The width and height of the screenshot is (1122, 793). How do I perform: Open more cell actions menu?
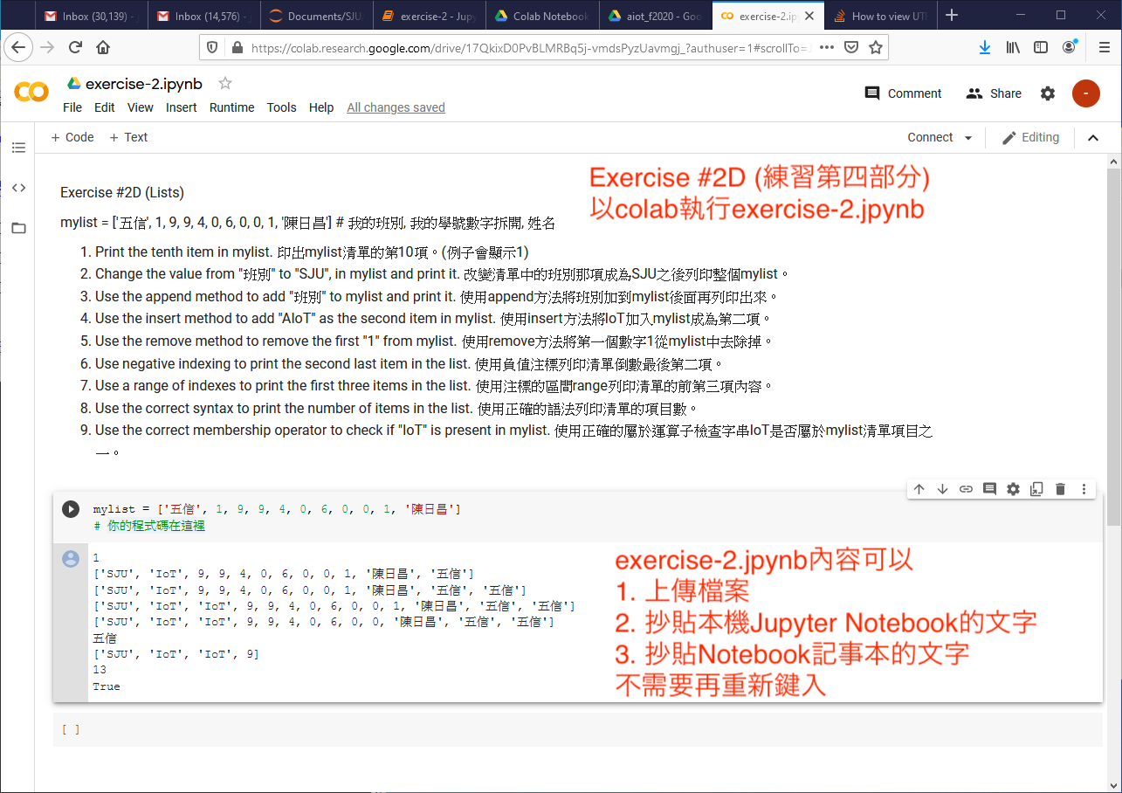click(1084, 489)
